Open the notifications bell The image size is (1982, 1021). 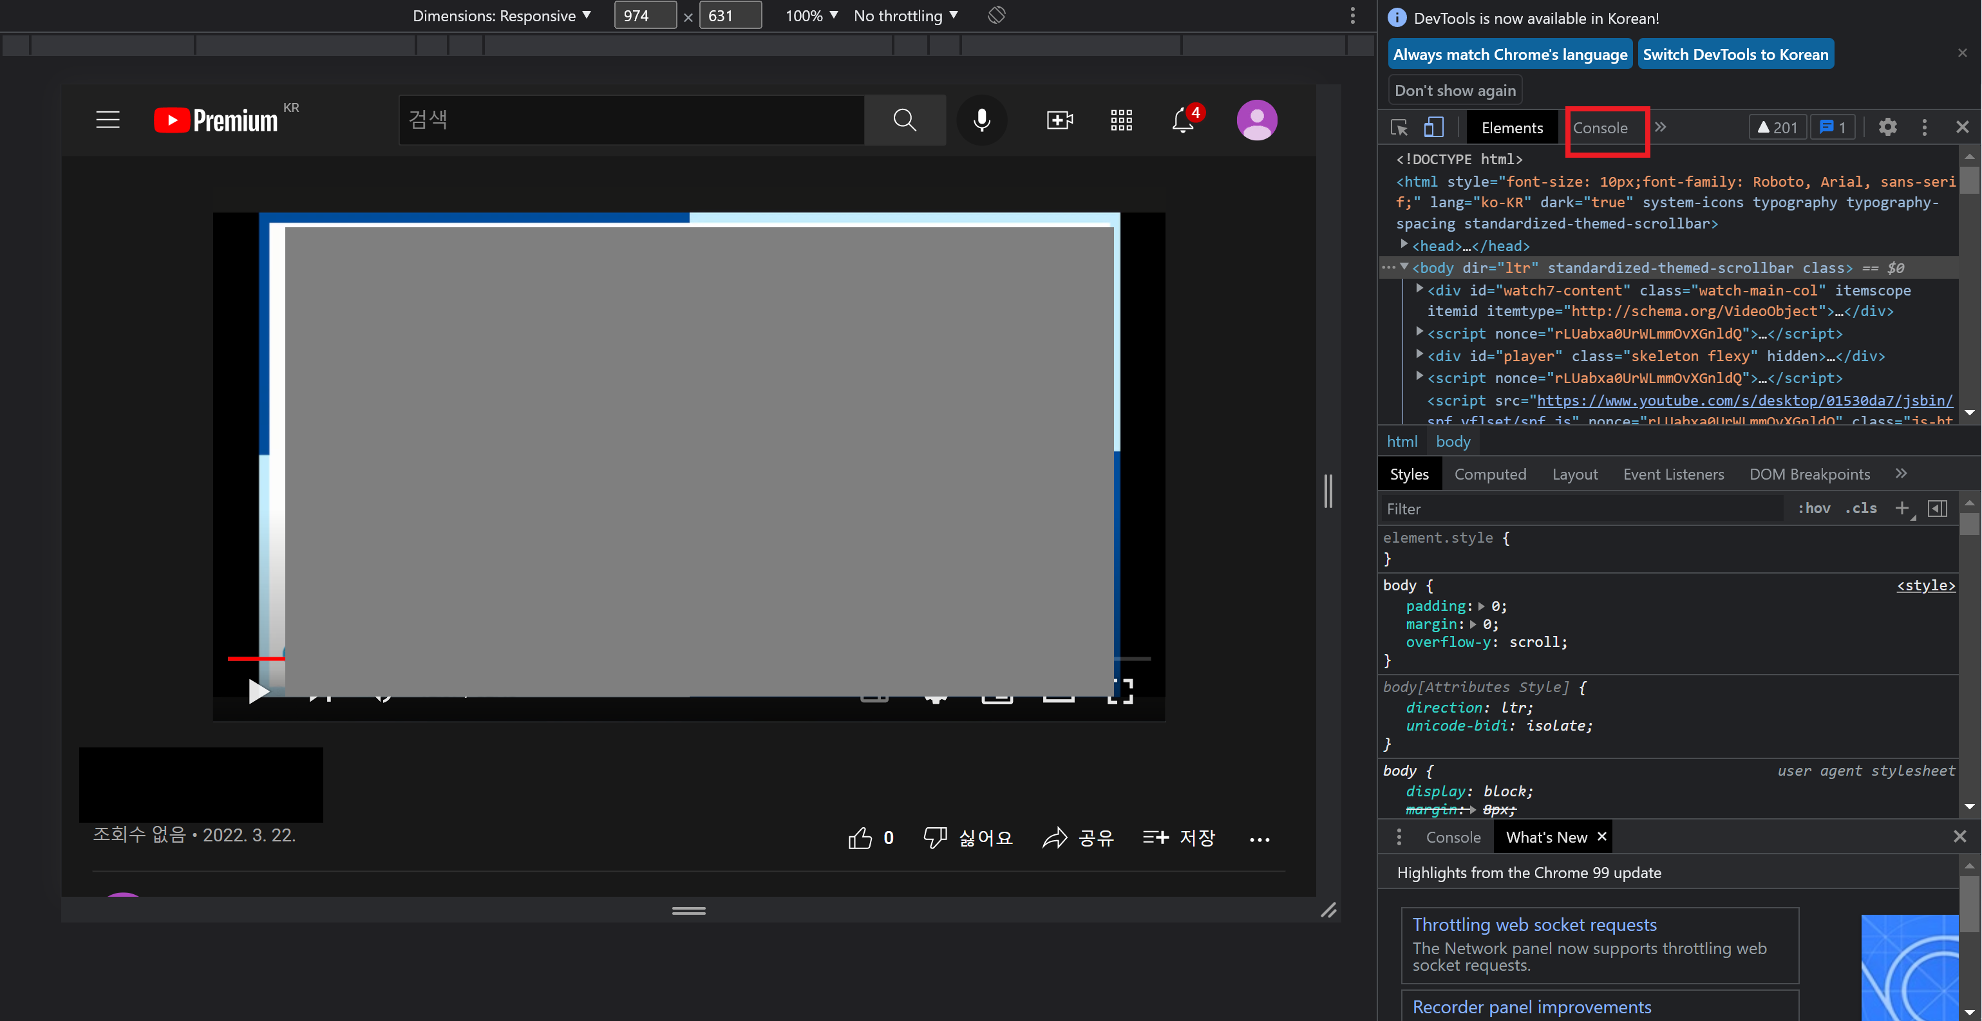click(1184, 120)
